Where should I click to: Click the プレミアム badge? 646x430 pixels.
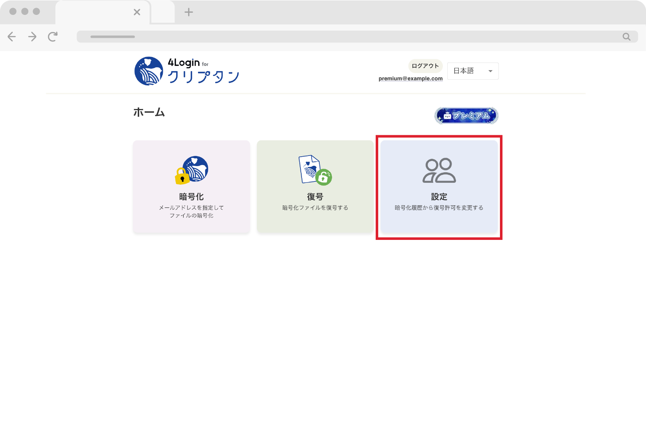pos(466,116)
